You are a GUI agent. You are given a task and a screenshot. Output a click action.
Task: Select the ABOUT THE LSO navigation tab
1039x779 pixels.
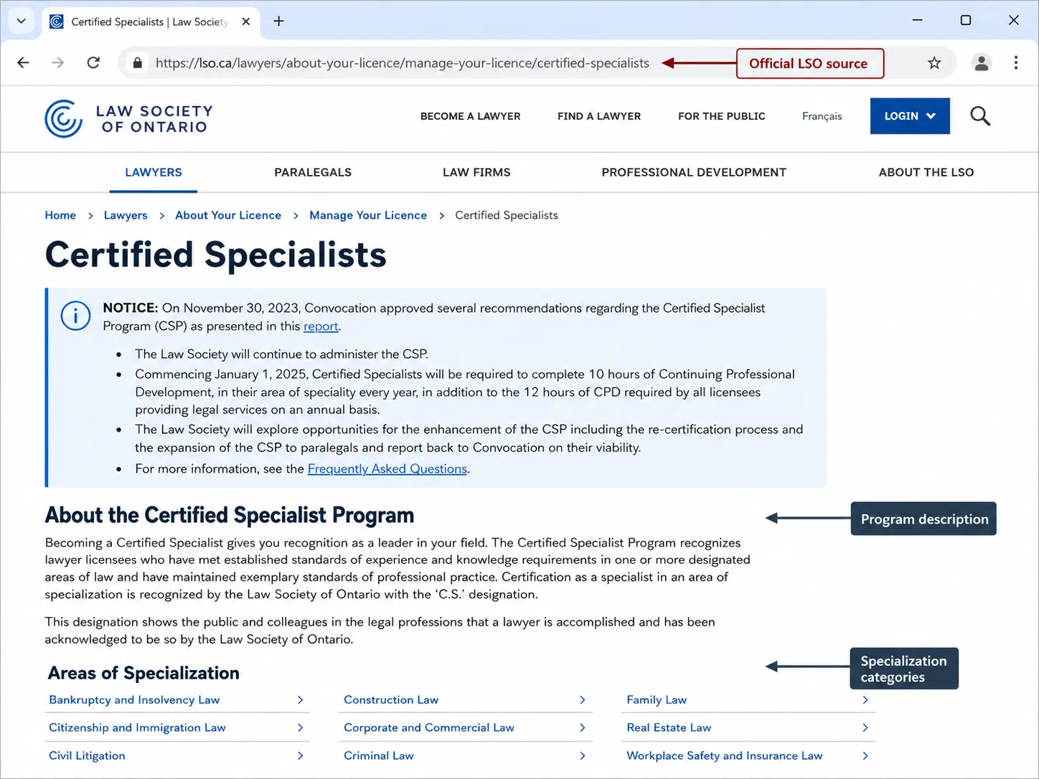tap(926, 172)
